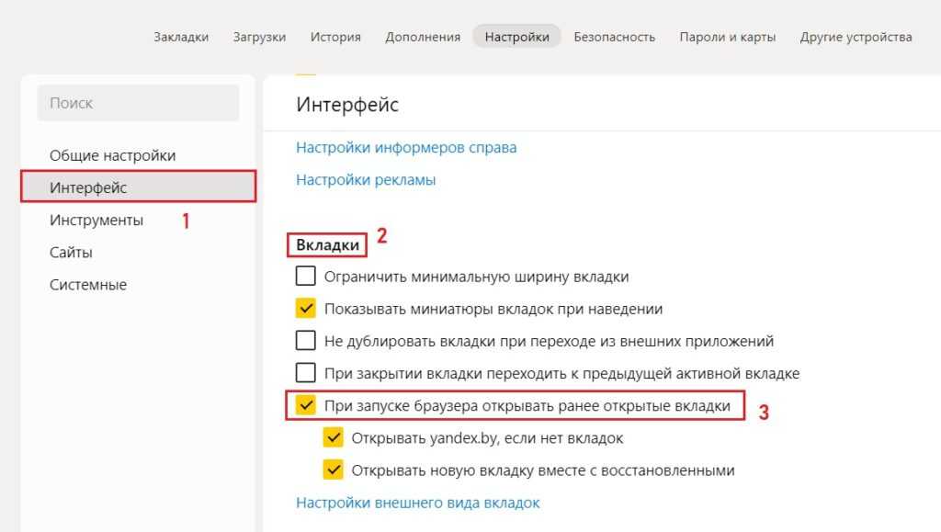Open the Пароли и карты tab
Viewport: 941px width, 532px height.
coord(728,37)
